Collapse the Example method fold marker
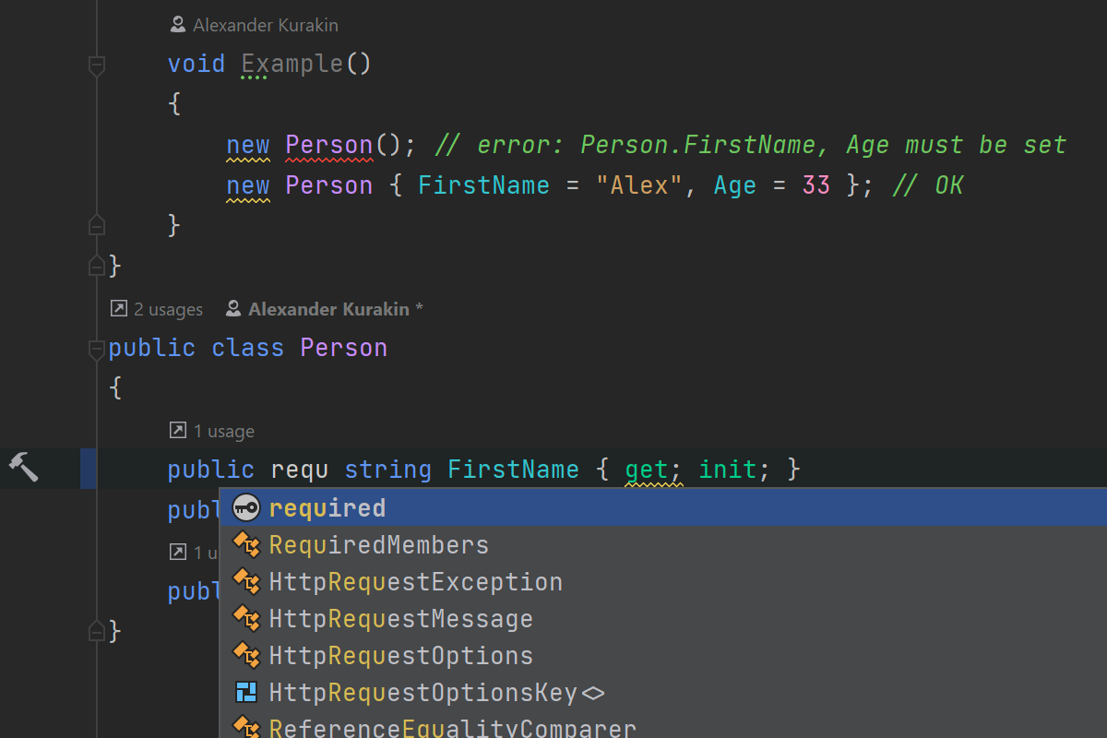Viewport: 1107px width, 738px height. 96,65
